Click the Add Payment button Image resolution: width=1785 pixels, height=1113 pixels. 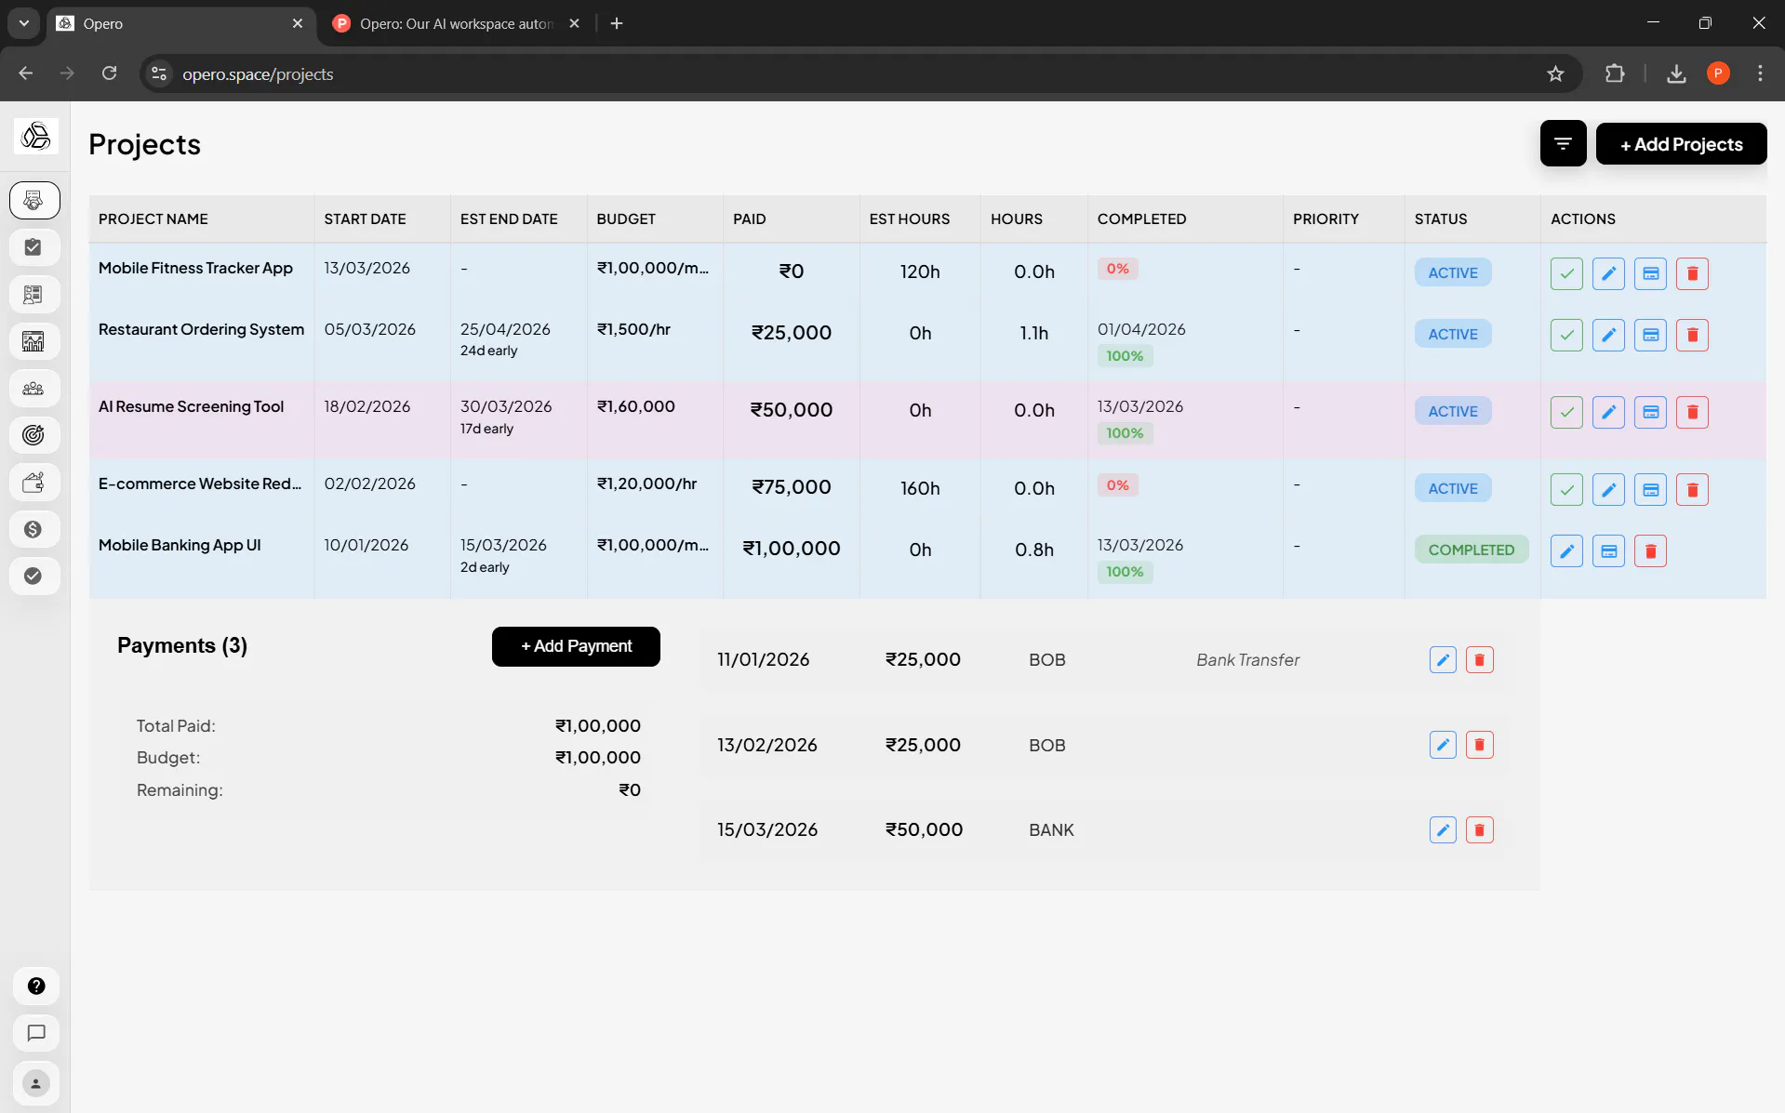pyautogui.click(x=576, y=646)
